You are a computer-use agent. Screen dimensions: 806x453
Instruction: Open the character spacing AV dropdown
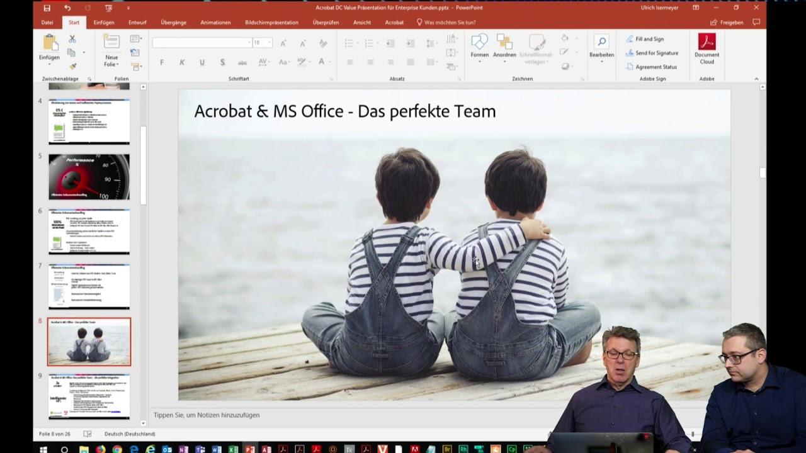point(263,62)
